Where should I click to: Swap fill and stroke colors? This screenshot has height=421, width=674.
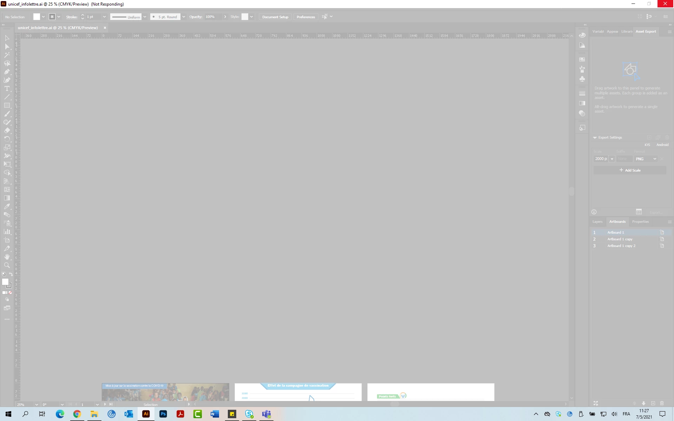coord(11,274)
